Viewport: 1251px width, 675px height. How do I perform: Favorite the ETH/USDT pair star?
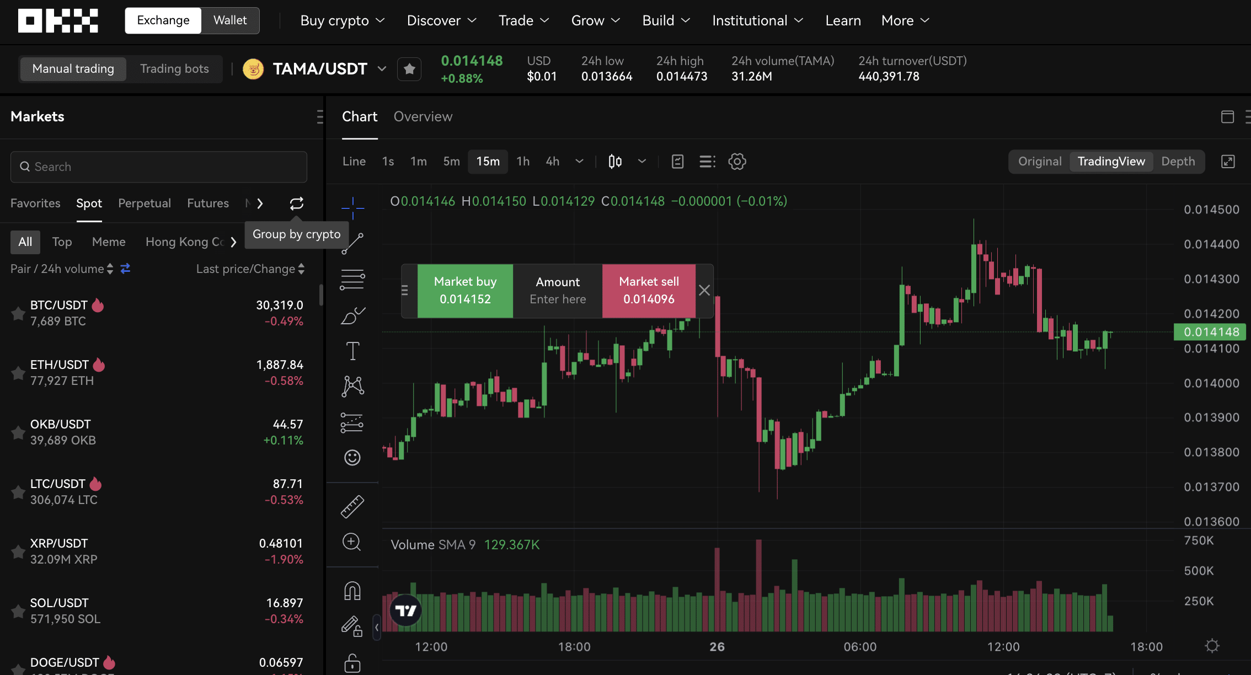coord(18,373)
